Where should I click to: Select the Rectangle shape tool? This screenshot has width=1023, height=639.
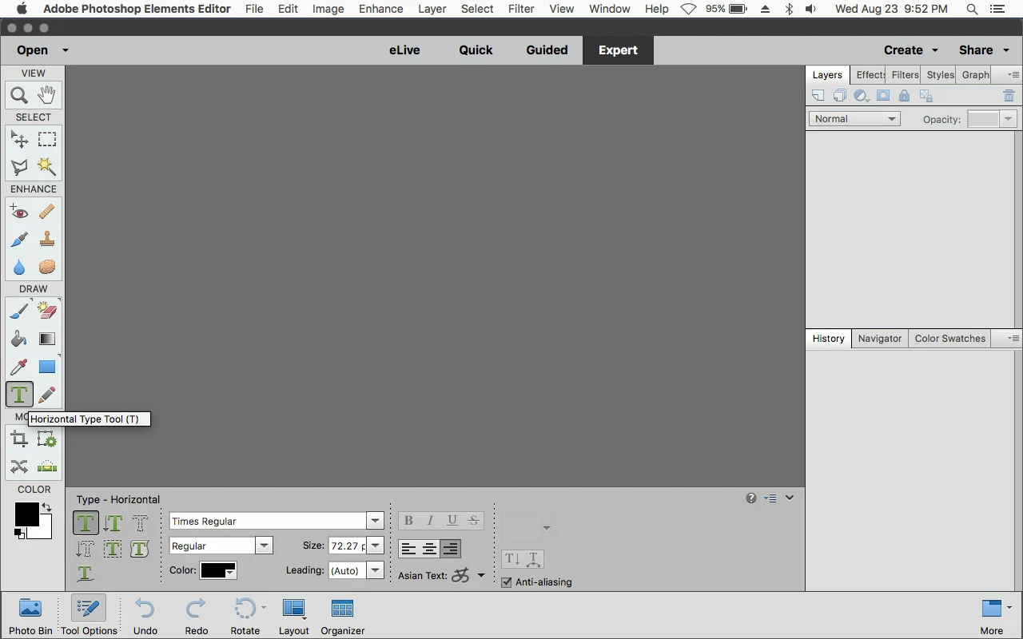point(47,367)
